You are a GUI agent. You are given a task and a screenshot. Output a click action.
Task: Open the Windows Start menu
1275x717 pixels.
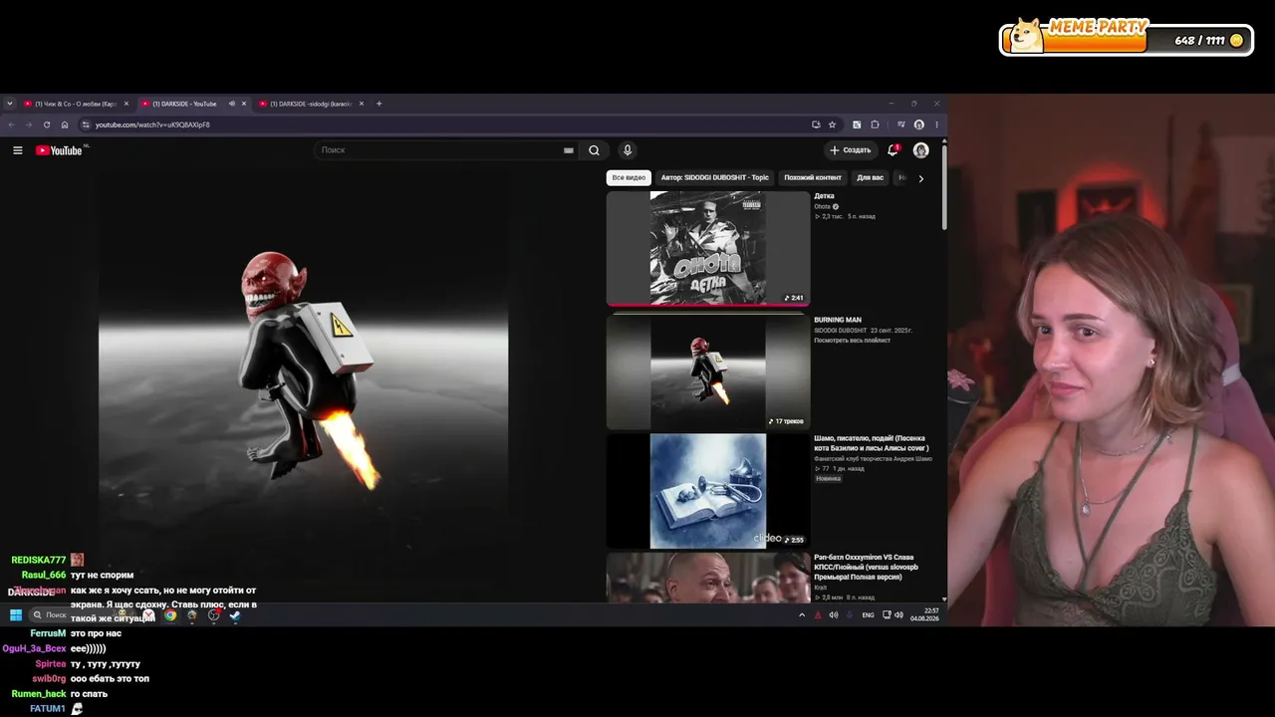coord(16,615)
